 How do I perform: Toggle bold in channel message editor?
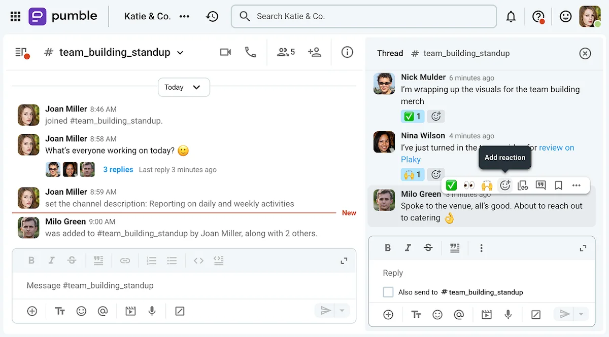point(31,260)
